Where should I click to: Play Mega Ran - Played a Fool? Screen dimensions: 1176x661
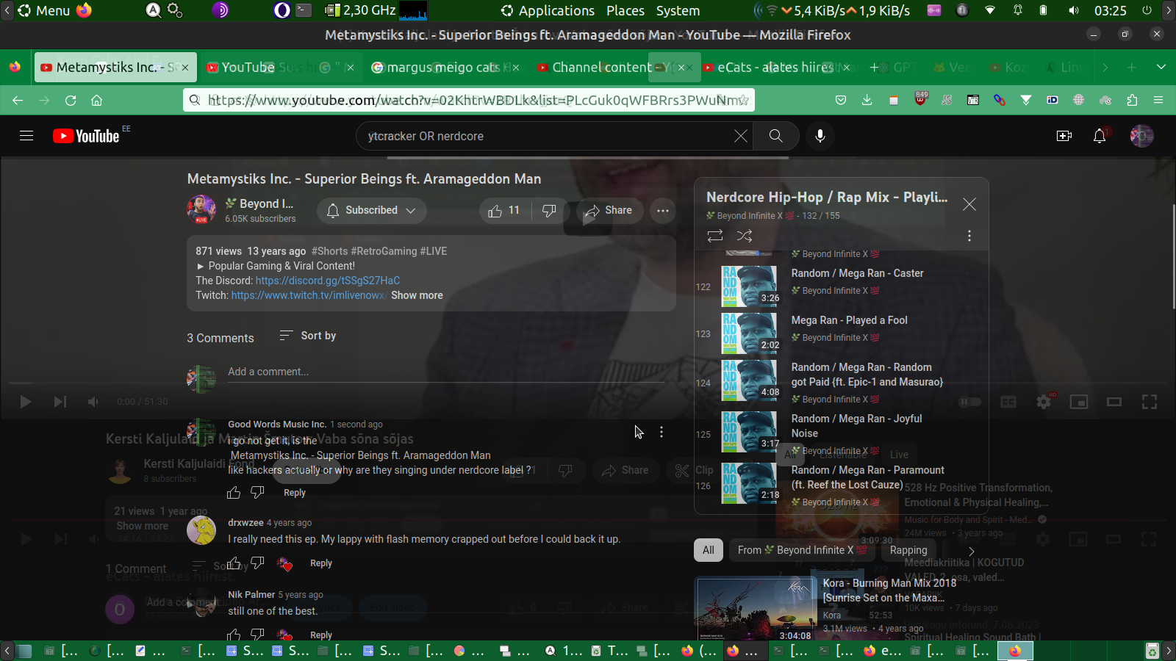tap(849, 320)
